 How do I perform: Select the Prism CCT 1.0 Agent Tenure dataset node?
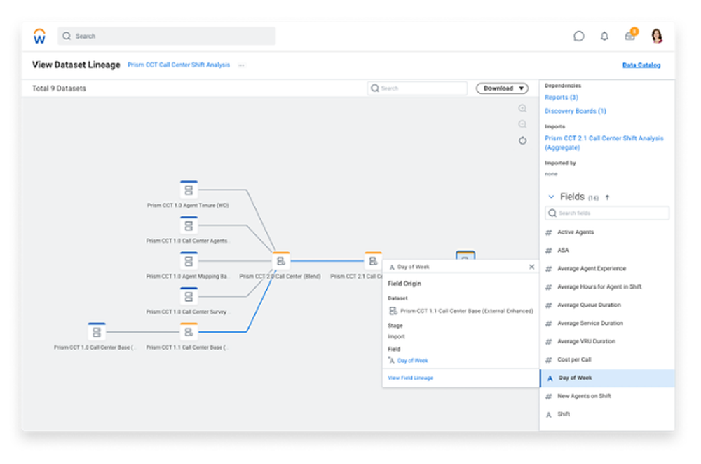tap(189, 190)
